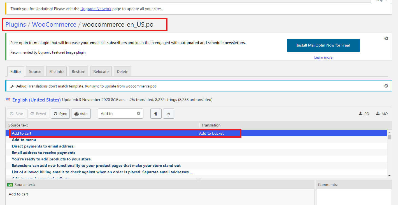Select 'Direct payments to email address:' row
Viewport: 398px width, 205px height.
coord(196,146)
